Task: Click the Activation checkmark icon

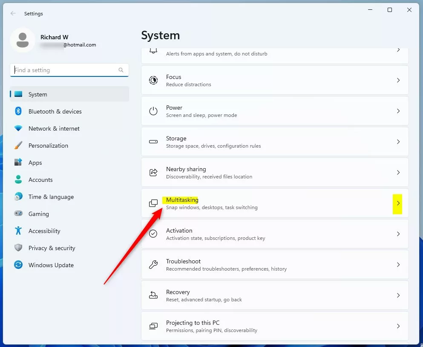Action: click(153, 234)
